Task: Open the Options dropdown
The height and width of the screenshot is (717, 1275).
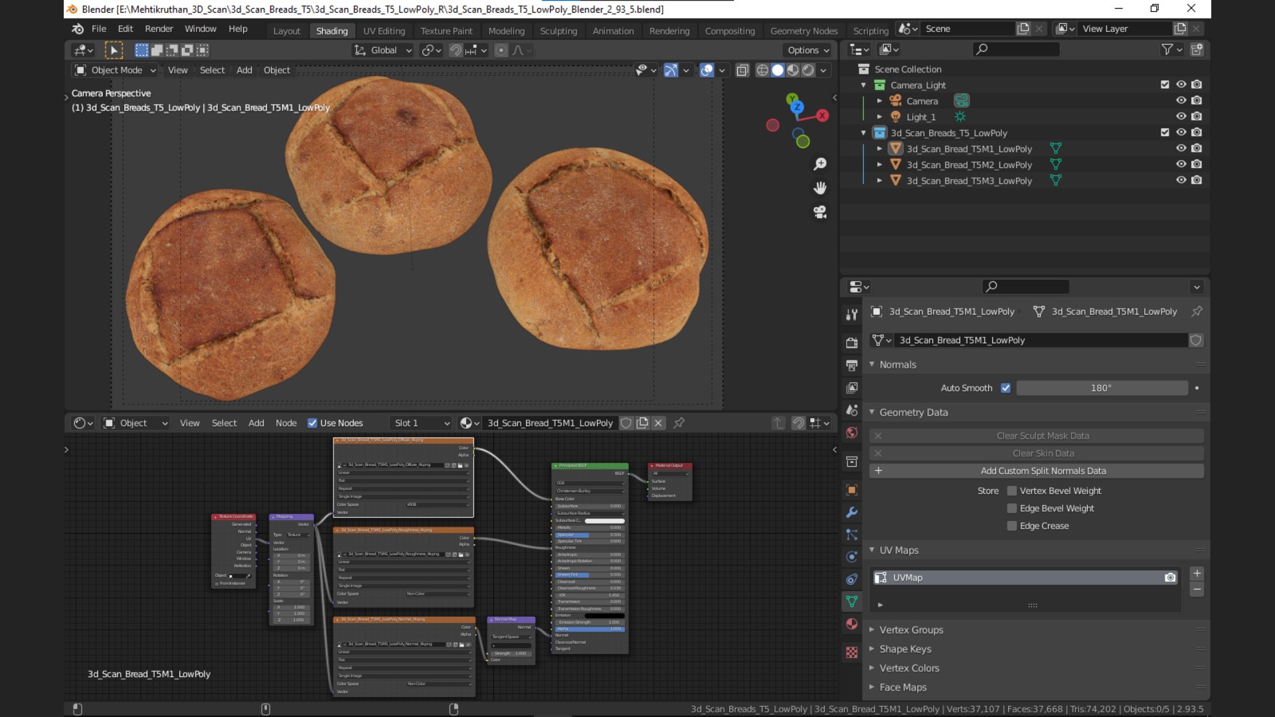Action: [807, 50]
